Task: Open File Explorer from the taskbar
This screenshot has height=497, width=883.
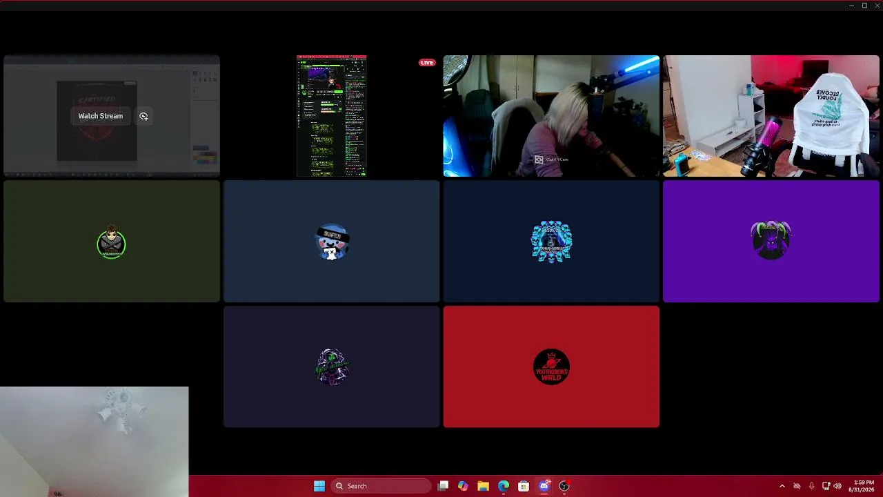Action: pyautogui.click(x=483, y=486)
